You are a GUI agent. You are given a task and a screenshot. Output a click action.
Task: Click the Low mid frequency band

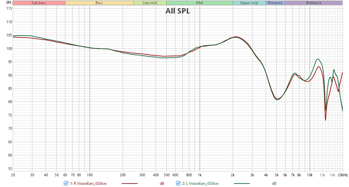coord(150,3)
